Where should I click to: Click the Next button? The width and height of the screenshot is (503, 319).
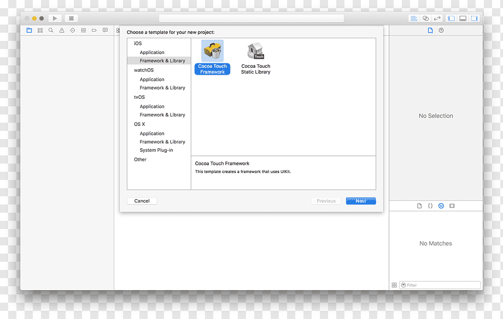pos(361,201)
